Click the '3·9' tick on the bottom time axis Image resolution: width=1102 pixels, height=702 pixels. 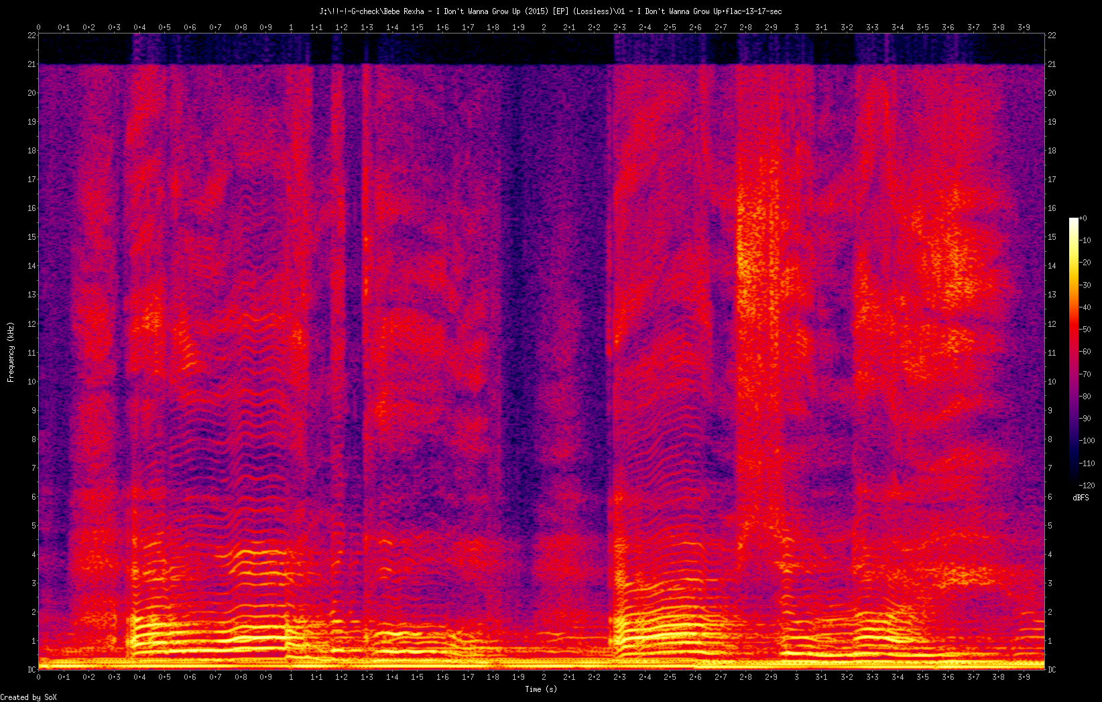pos(1024,677)
